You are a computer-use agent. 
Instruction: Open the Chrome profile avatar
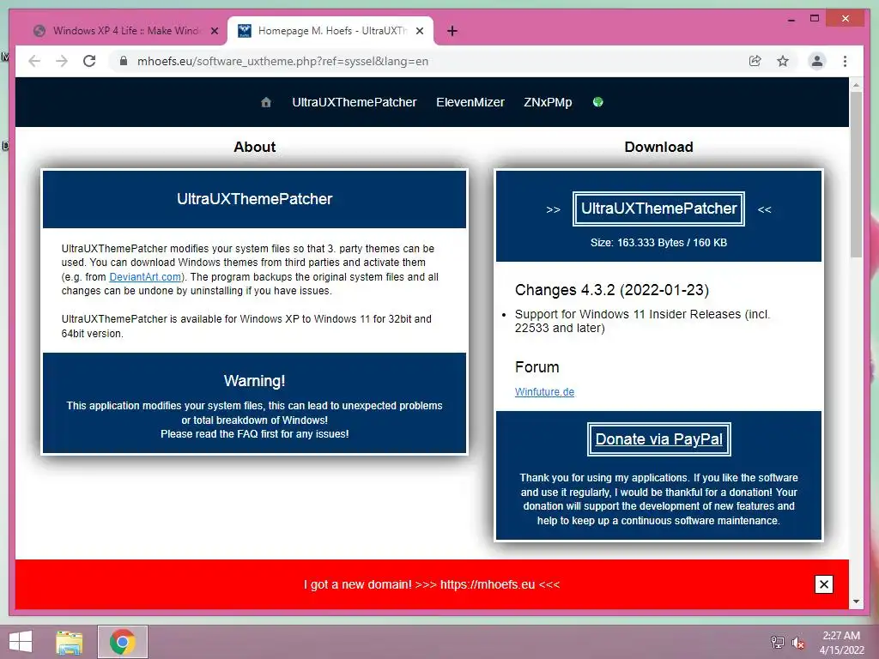[817, 61]
